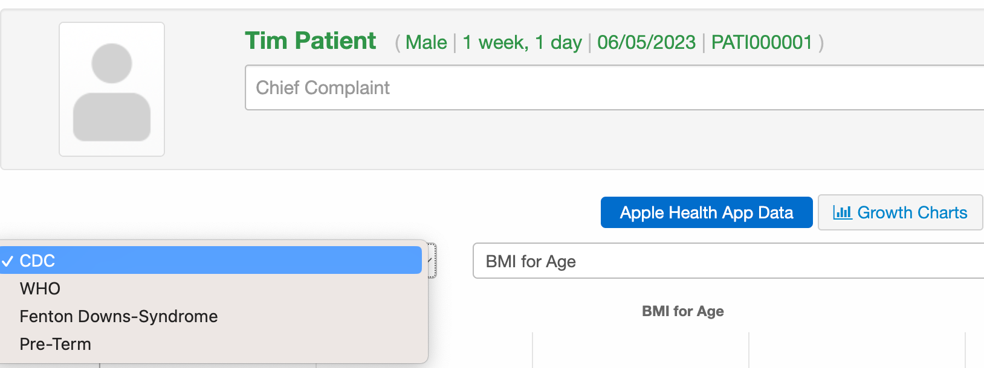Pick the Fenton Downs-Syndrome option
This screenshot has width=984, height=368.
click(x=118, y=316)
